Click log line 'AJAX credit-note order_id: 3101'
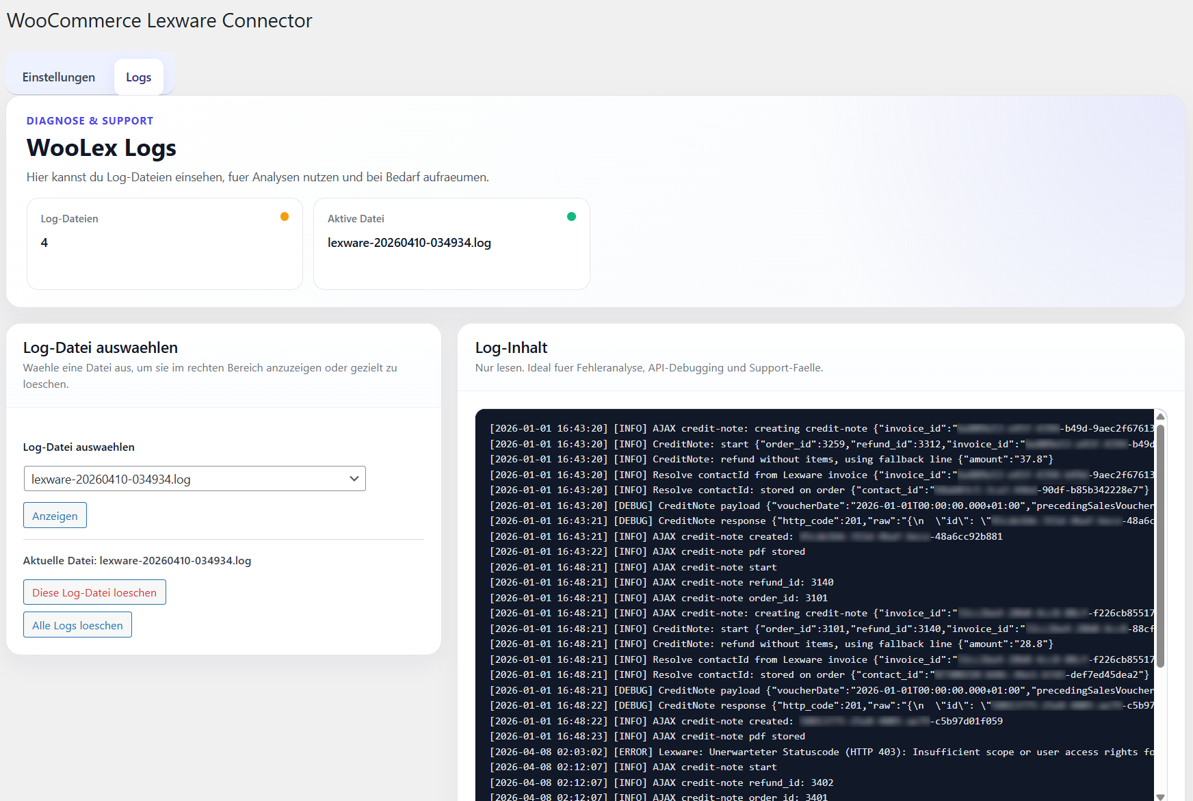Screen dimensions: 1193x801 pos(659,598)
